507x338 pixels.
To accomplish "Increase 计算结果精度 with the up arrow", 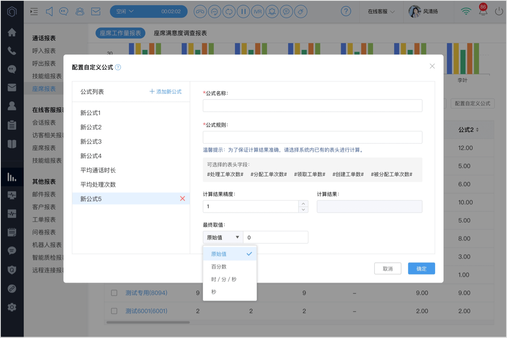I will click(x=303, y=204).
